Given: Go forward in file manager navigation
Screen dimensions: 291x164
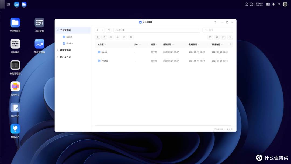Looking at the screenshot, I should 102,30.
